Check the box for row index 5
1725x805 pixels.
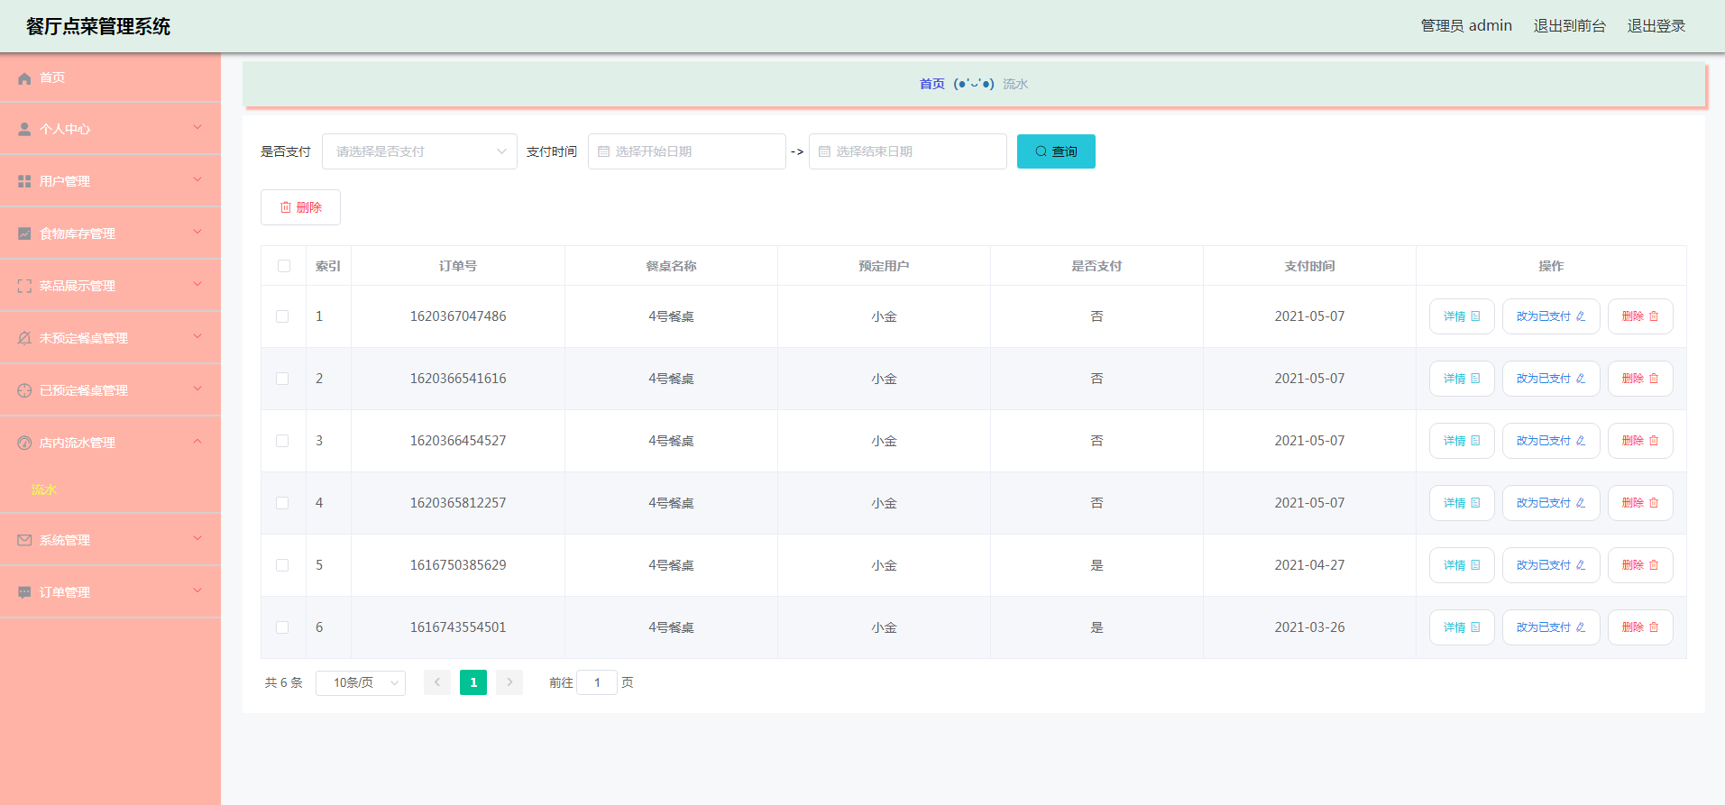pyautogui.click(x=282, y=565)
